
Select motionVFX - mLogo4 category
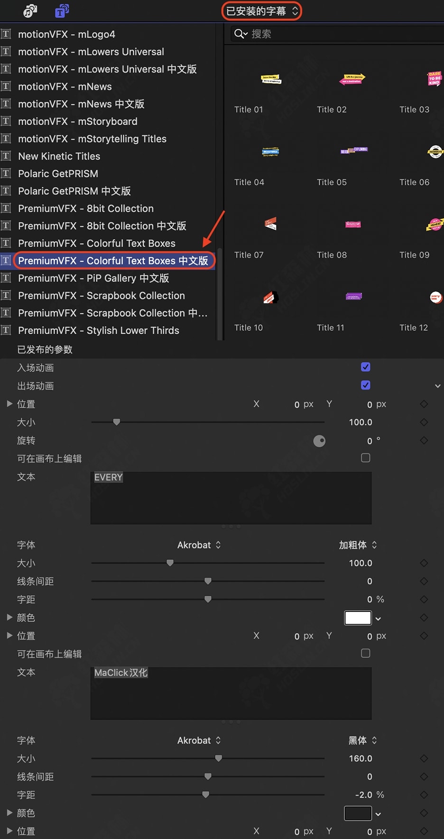[66, 34]
